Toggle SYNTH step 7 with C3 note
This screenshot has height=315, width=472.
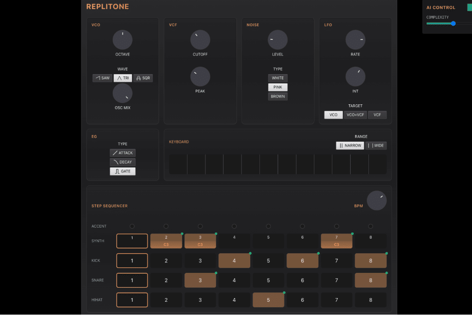[x=336, y=241]
